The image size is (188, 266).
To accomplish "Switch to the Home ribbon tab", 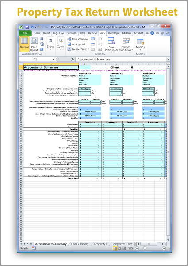I will coord(37,33).
